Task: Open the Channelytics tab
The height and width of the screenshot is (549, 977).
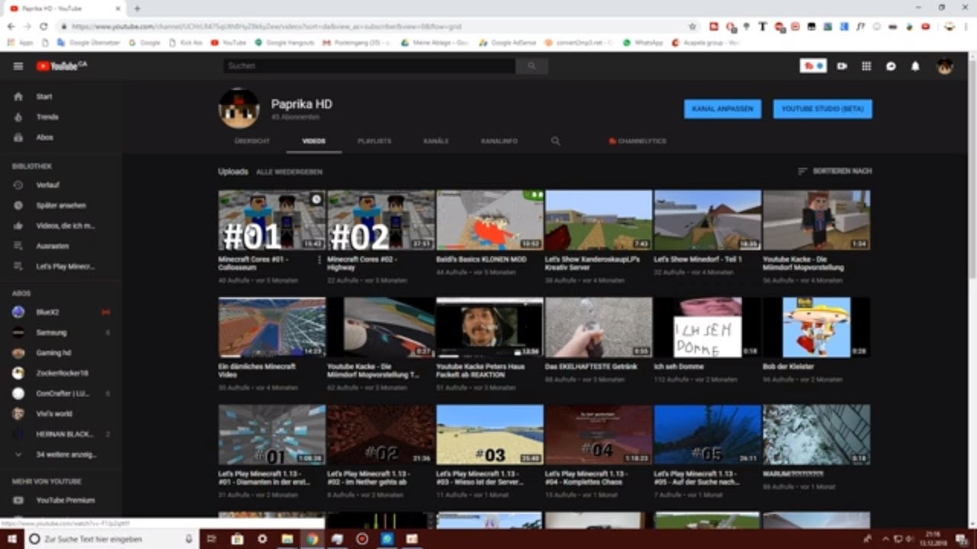Action: coord(637,141)
